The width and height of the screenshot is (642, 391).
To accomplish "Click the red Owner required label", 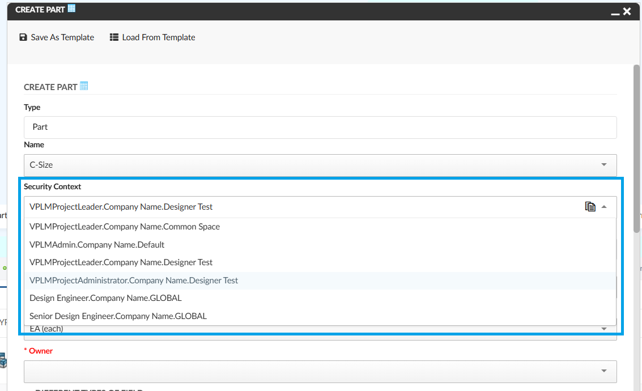I will coord(39,351).
